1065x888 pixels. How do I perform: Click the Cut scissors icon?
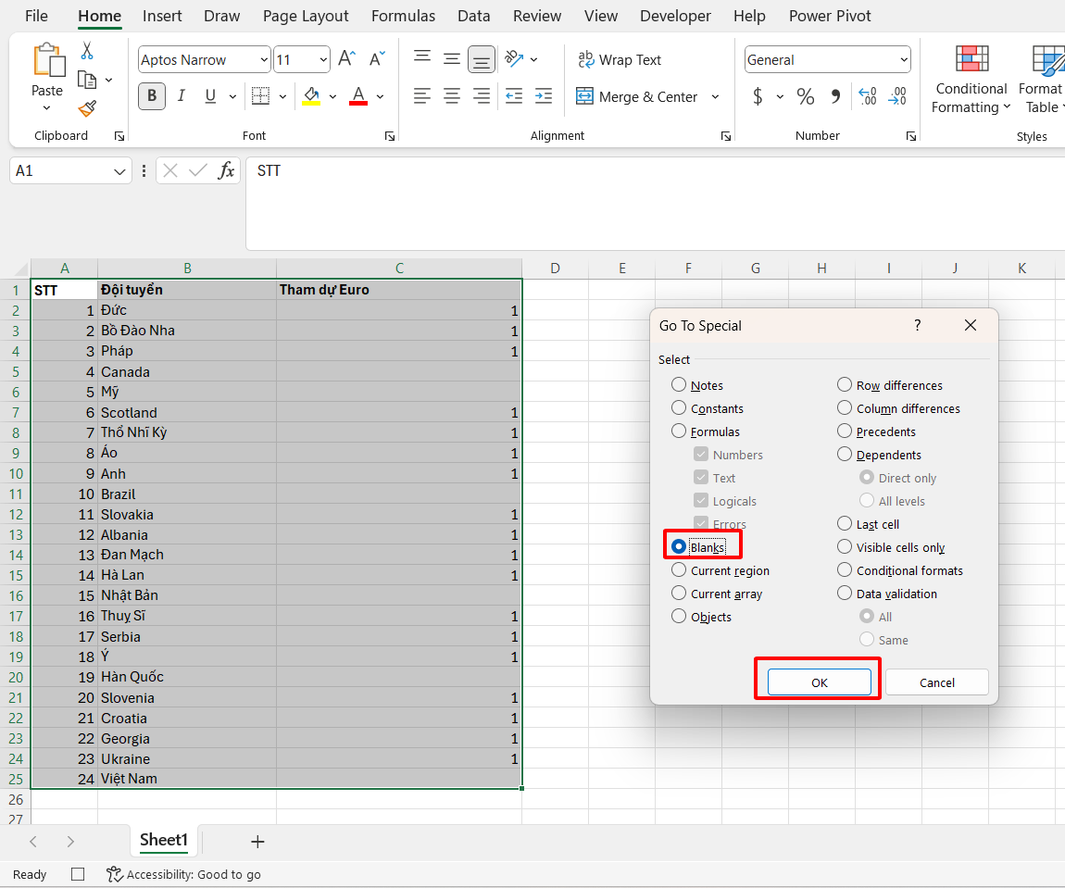(x=87, y=51)
